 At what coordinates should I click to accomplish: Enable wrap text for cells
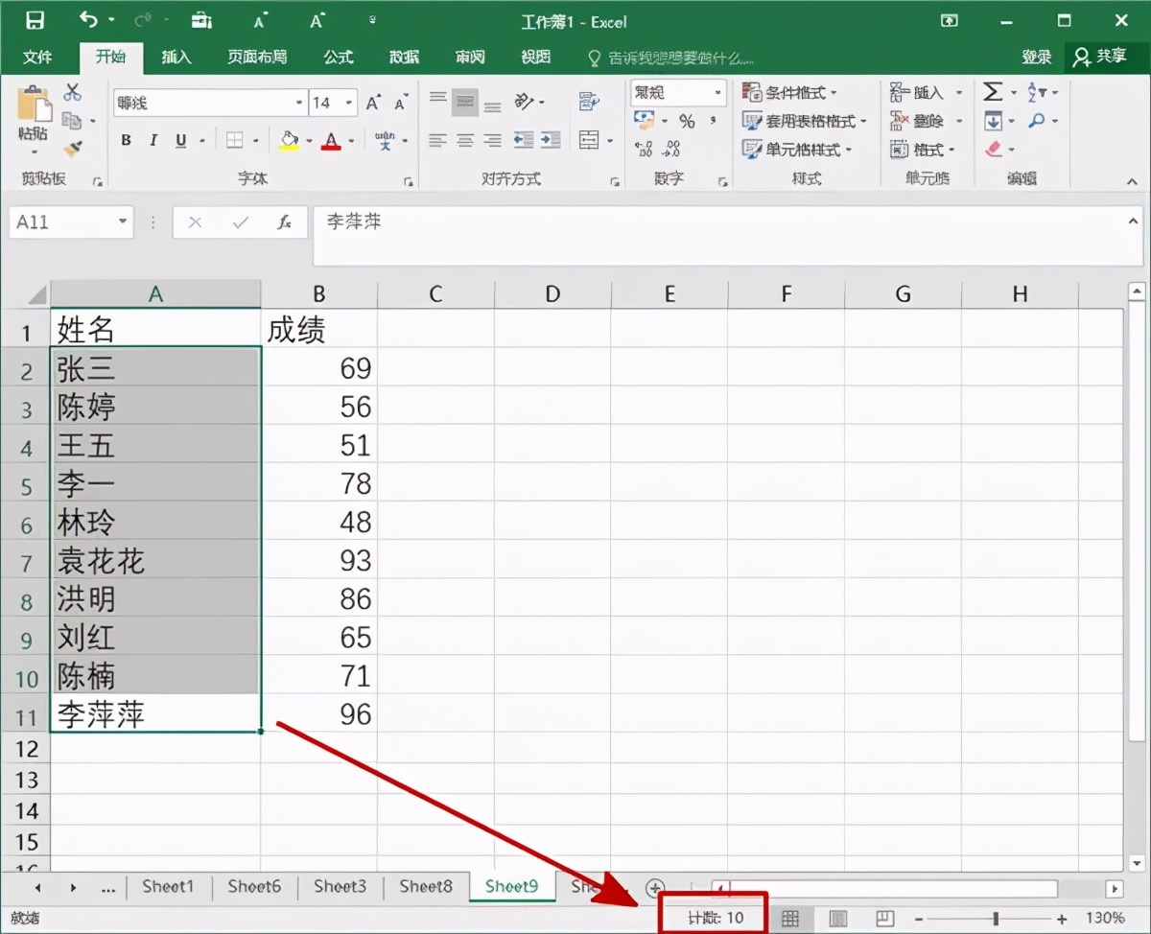click(589, 101)
